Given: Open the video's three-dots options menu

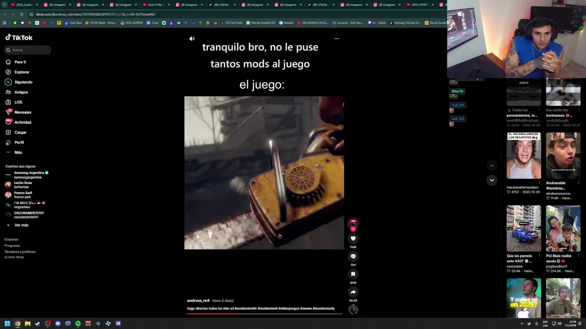Looking at the screenshot, I should (336, 38).
